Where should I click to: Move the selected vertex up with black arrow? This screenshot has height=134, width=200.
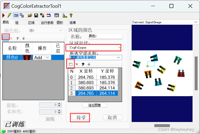(x=83, y=64)
